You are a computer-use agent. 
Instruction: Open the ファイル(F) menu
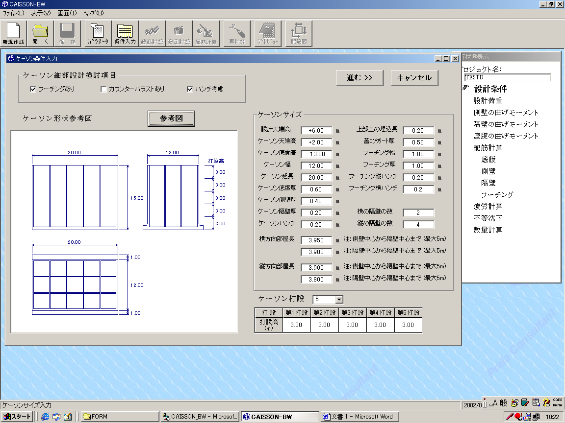[x=13, y=13]
